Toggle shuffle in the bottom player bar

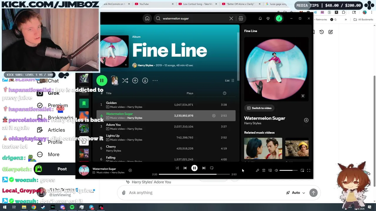[177, 168]
